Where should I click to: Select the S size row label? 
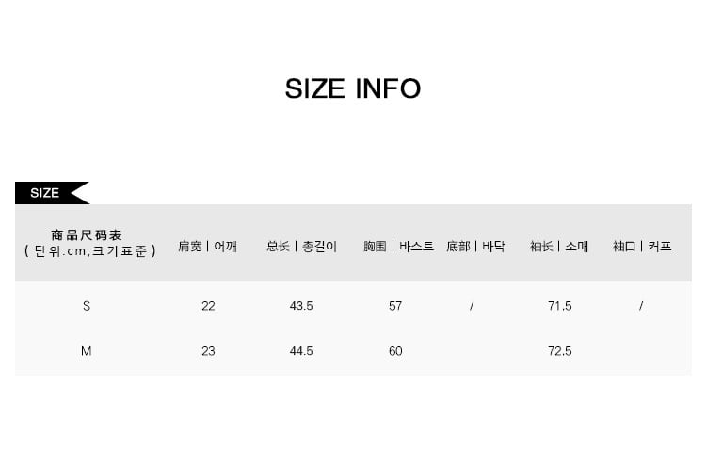[x=87, y=306]
